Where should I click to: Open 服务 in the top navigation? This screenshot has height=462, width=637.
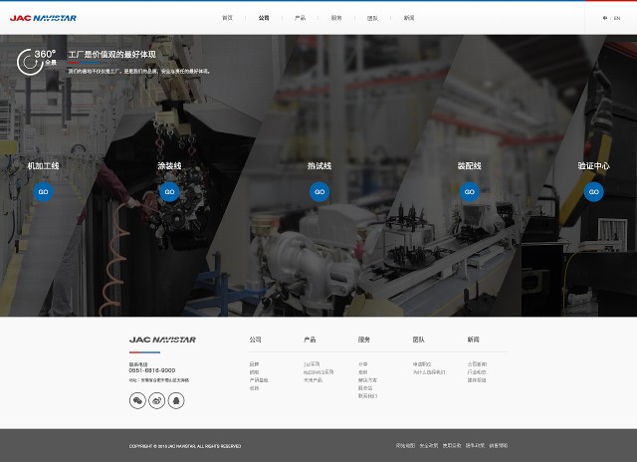[x=336, y=18]
